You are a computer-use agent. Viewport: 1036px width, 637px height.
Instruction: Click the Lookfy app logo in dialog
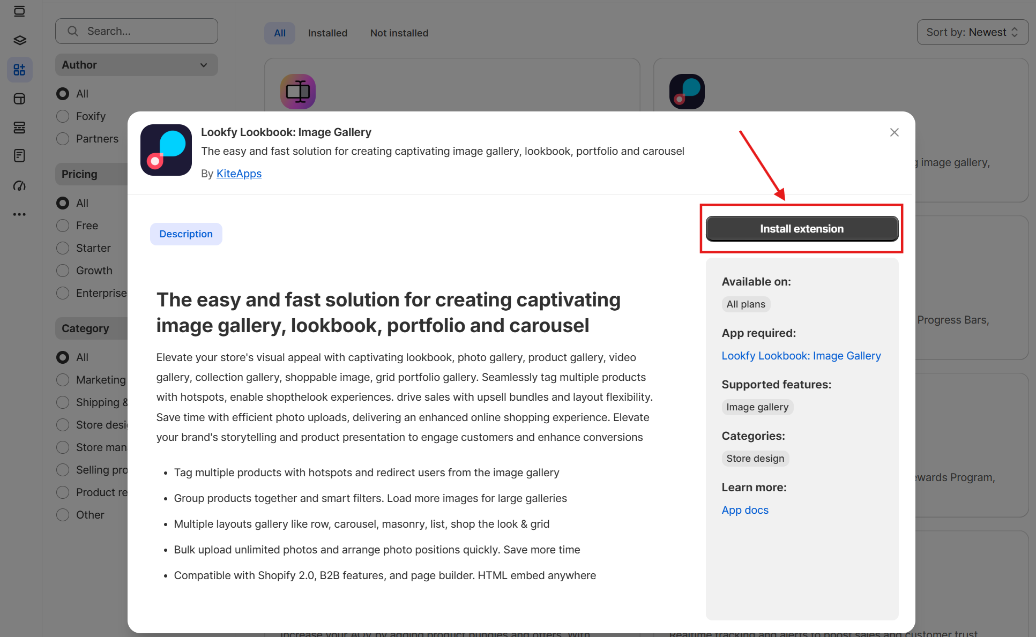point(166,150)
